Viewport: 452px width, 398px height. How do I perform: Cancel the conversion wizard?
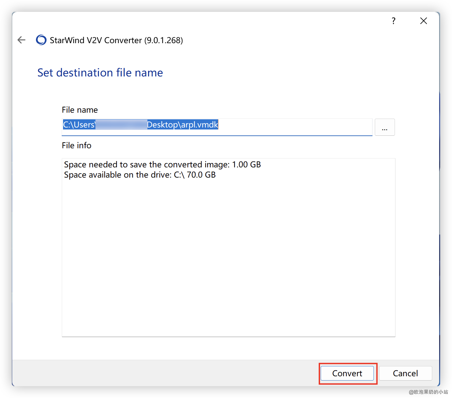click(405, 373)
